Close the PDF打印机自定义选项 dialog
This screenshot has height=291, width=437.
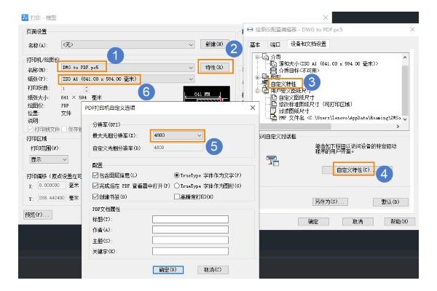[x=253, y=108]
